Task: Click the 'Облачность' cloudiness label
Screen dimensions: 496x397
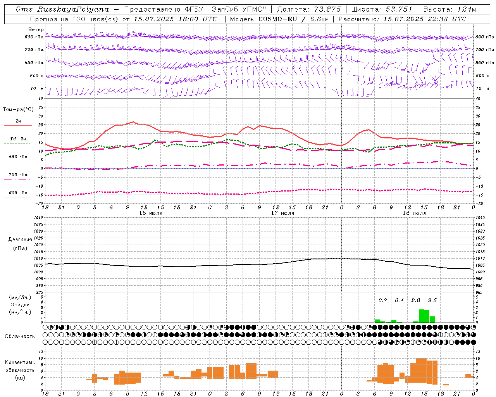Action: tap(20, 337)
